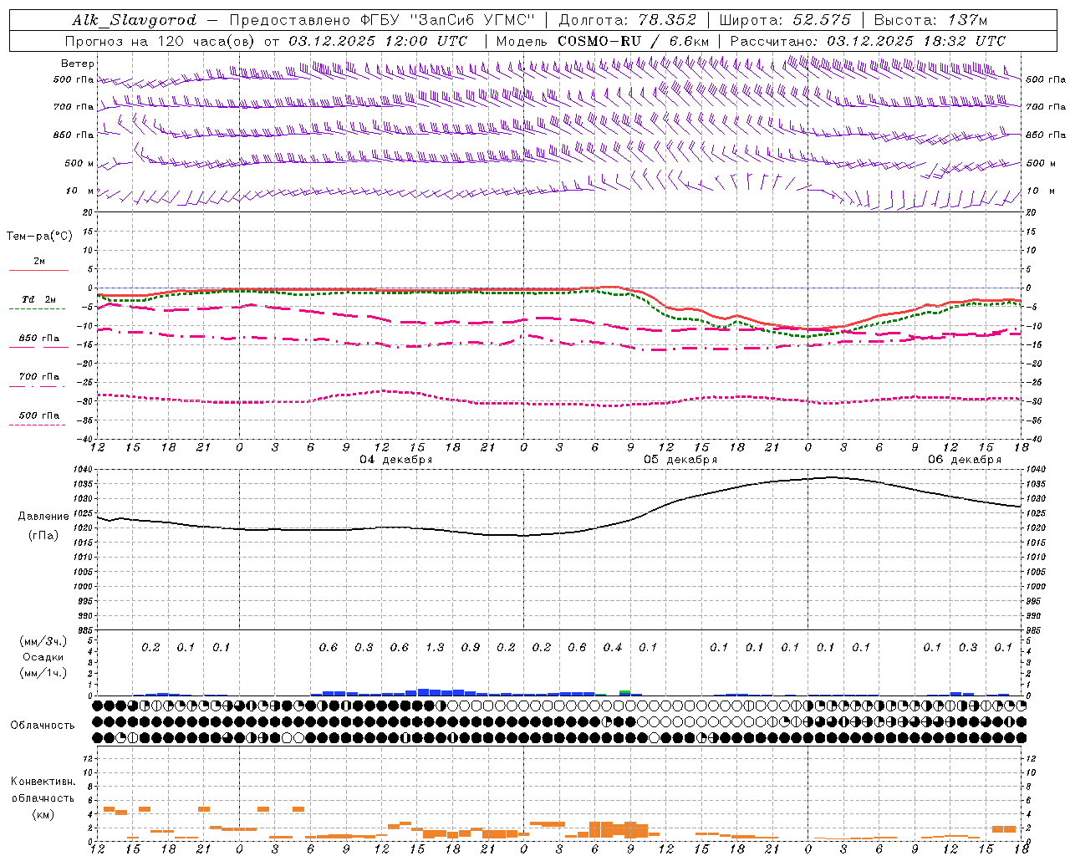
Task: Click the (гПа) unit label under Давление
Action: coord(43,535)
